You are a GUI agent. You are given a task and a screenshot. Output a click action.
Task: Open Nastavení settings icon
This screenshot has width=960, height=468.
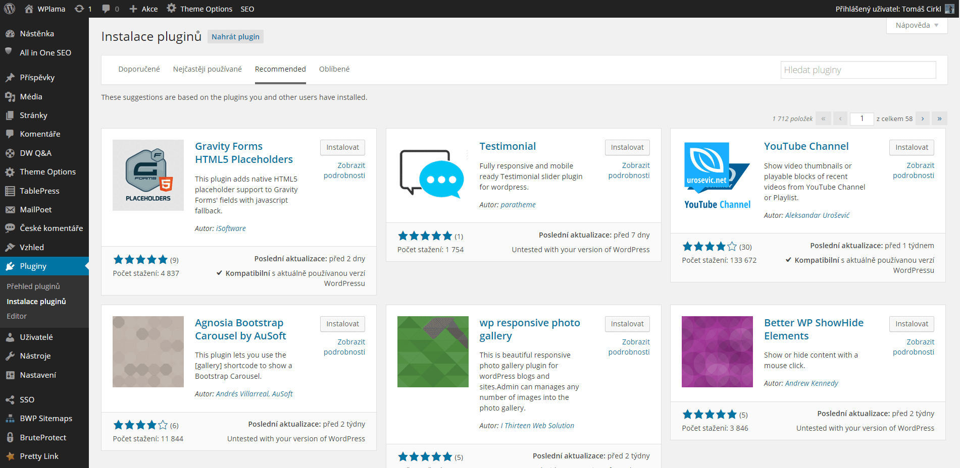[10, 375]
